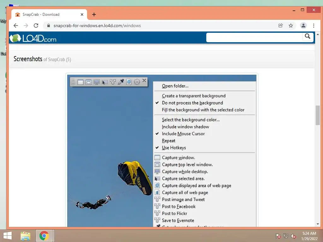This screenshot has height=242, width=323.
Task: Open the Chrome profile avatar icon
Action: pos(303,26)
